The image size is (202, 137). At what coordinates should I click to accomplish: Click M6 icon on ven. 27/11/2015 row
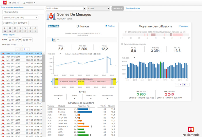(x=3, y=67)
